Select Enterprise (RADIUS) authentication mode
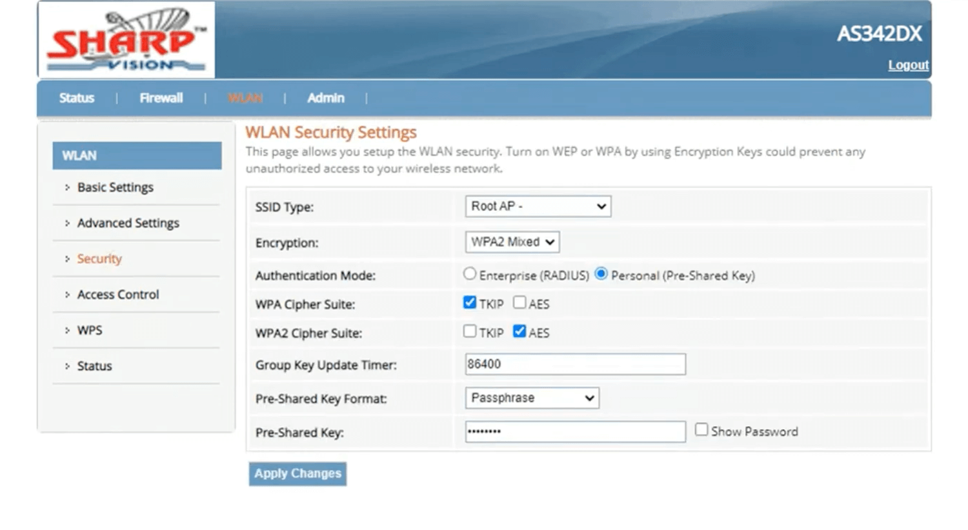This screenshot has height=530, width=968. [470, 274]
